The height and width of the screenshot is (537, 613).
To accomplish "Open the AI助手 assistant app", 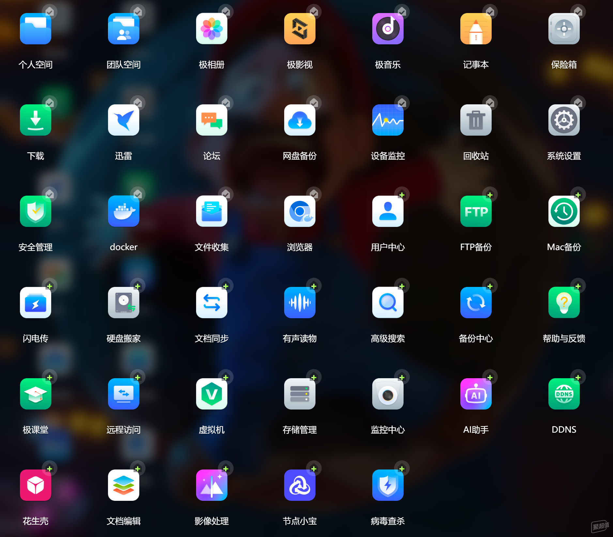I will coord(476,394).
